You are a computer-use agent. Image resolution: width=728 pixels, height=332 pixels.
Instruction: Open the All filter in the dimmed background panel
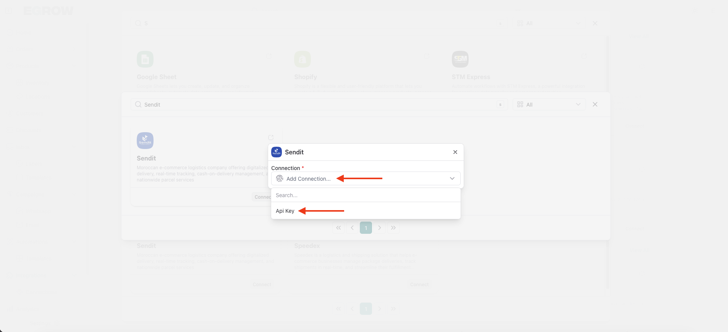(549, 23)
